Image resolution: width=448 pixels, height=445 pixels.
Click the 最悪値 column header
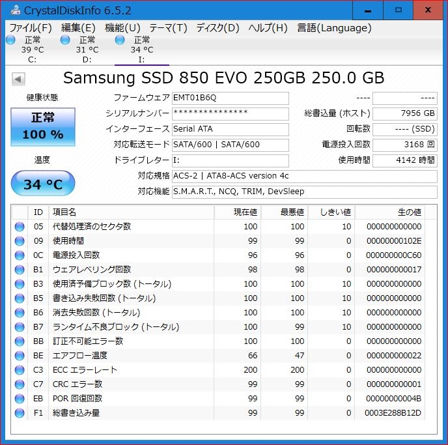click(x=285, y=212)
